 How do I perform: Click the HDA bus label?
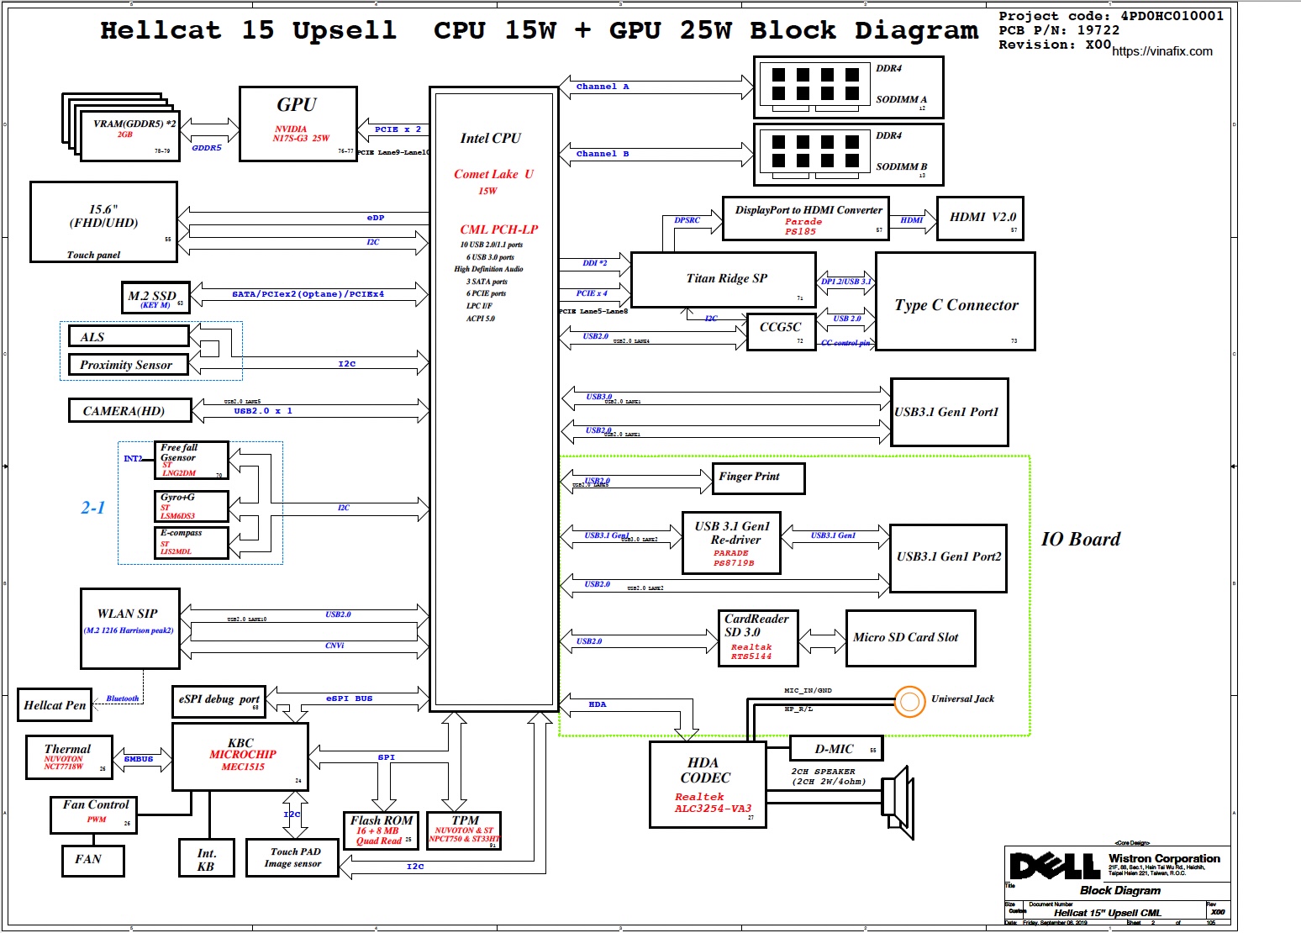point(598,704)
